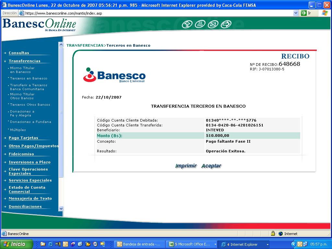332x249 pixels.
Task: Click concept text Pago faltante Fase II
Action: pyautogui.click(x=228, y=141)
